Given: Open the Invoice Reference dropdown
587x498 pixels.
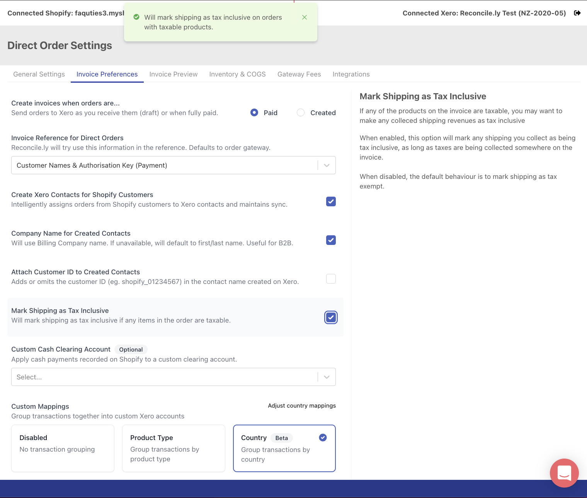Looking at the screenshot, I should point(327,165).
